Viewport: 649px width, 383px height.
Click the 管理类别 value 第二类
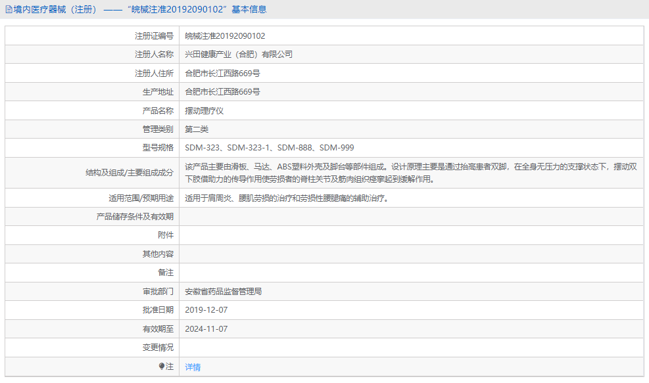click(x=197, y=129)
